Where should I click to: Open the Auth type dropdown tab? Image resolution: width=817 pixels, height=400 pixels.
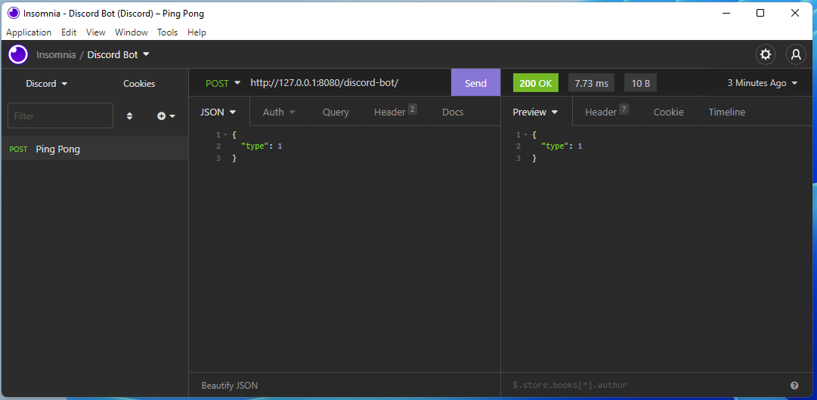pyautogui.click(x=280, y=112)
